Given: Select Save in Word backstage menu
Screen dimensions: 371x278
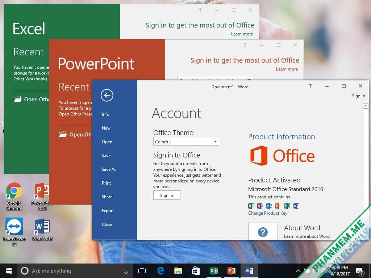Looking at the screenshot, I should (x=106, y=156).
